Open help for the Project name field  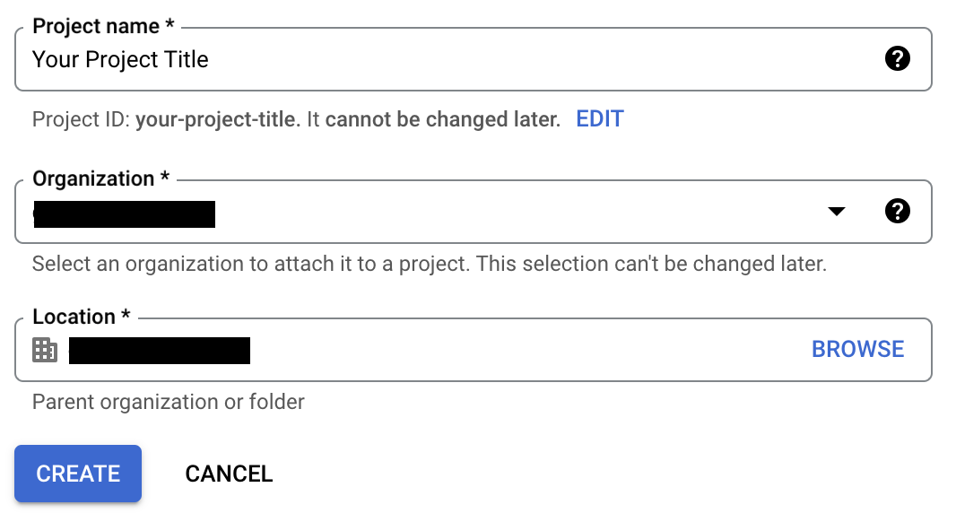[x=897, y=59]
